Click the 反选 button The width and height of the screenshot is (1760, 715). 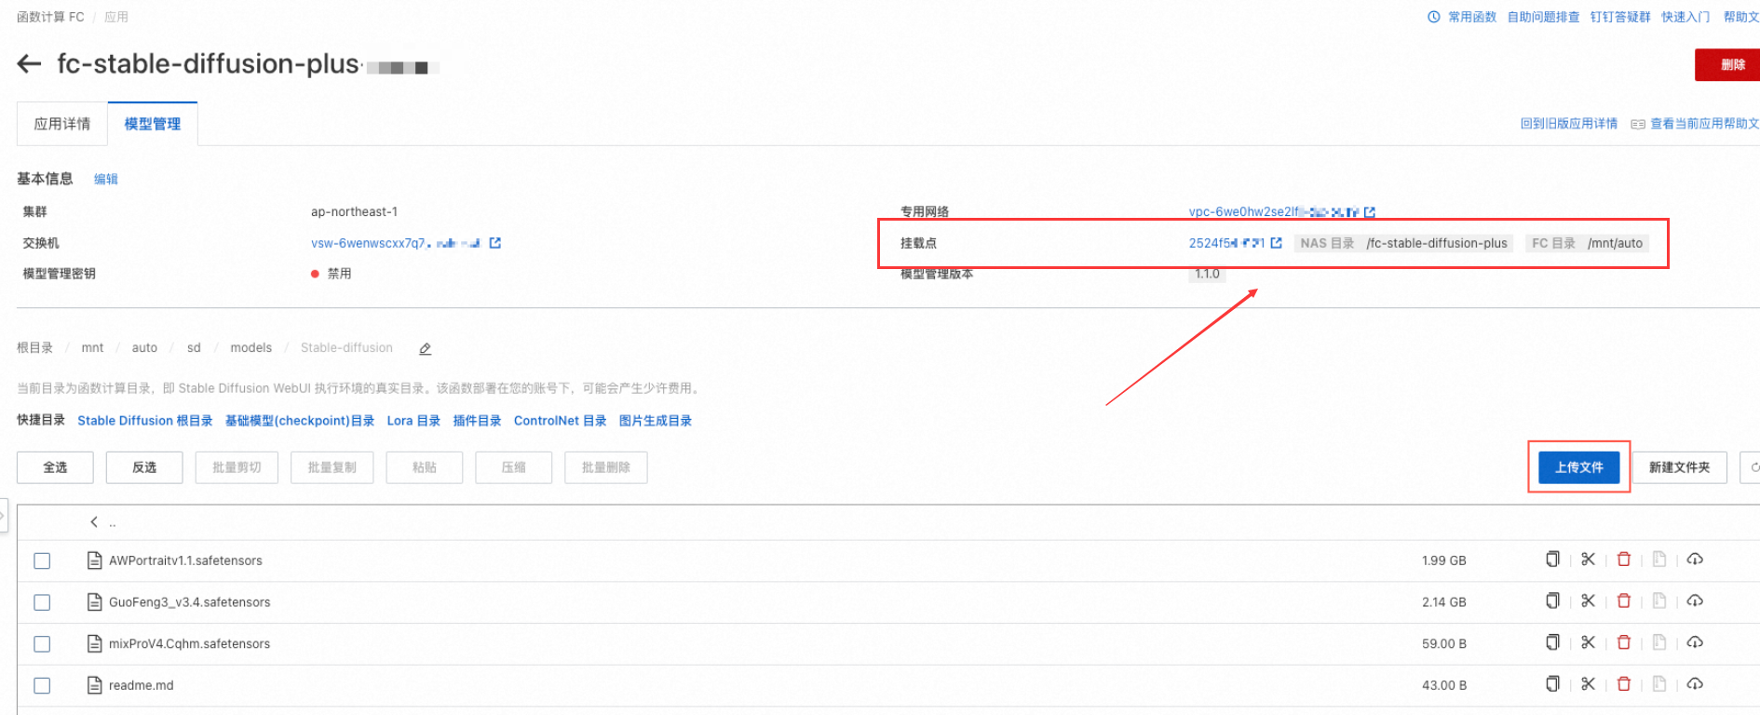[144, 467]
